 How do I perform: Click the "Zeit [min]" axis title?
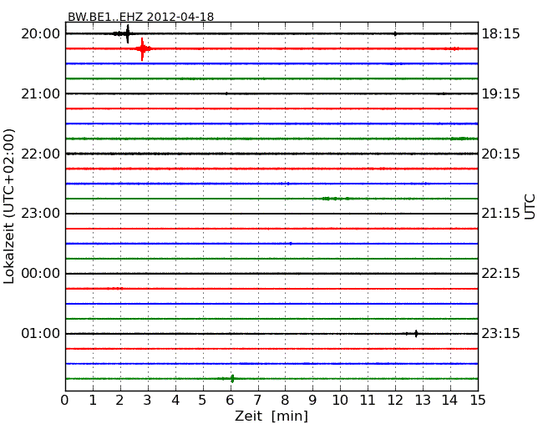tap(271, 416)
